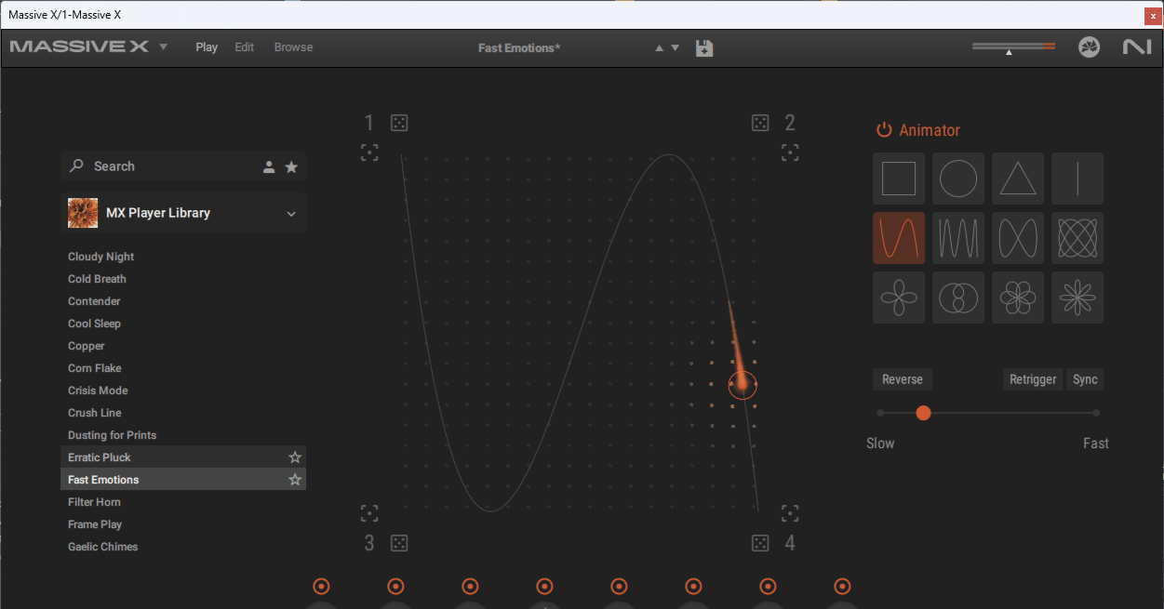Filter by user presets icon
Screen dimensions: 1164x609
pos(269,166)
